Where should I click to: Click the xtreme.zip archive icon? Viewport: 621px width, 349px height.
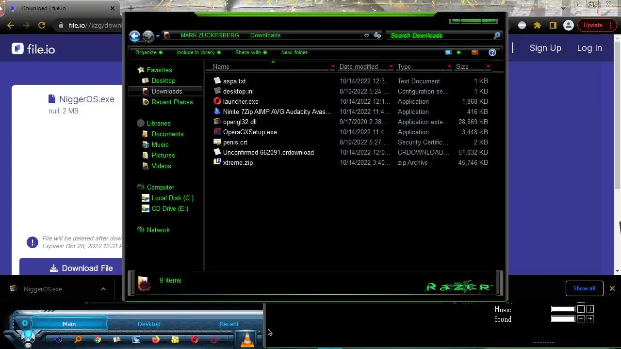coord(217,162)
